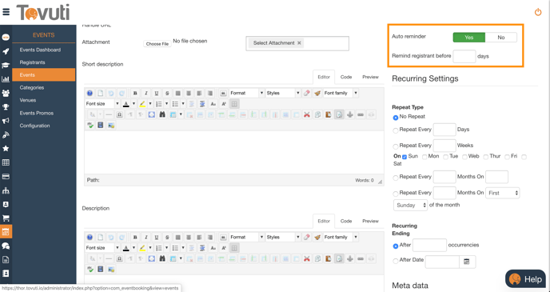This screenshot has height=292, width=550.
Task: Set Auto reminder to No
Action: click(501, 38)
